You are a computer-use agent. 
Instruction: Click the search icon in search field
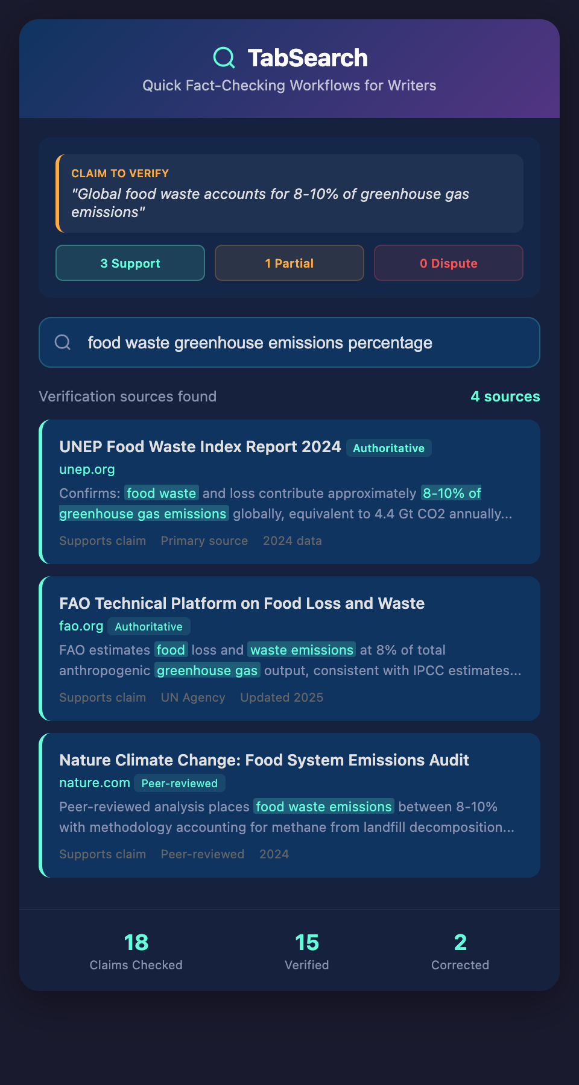(63, 342)
